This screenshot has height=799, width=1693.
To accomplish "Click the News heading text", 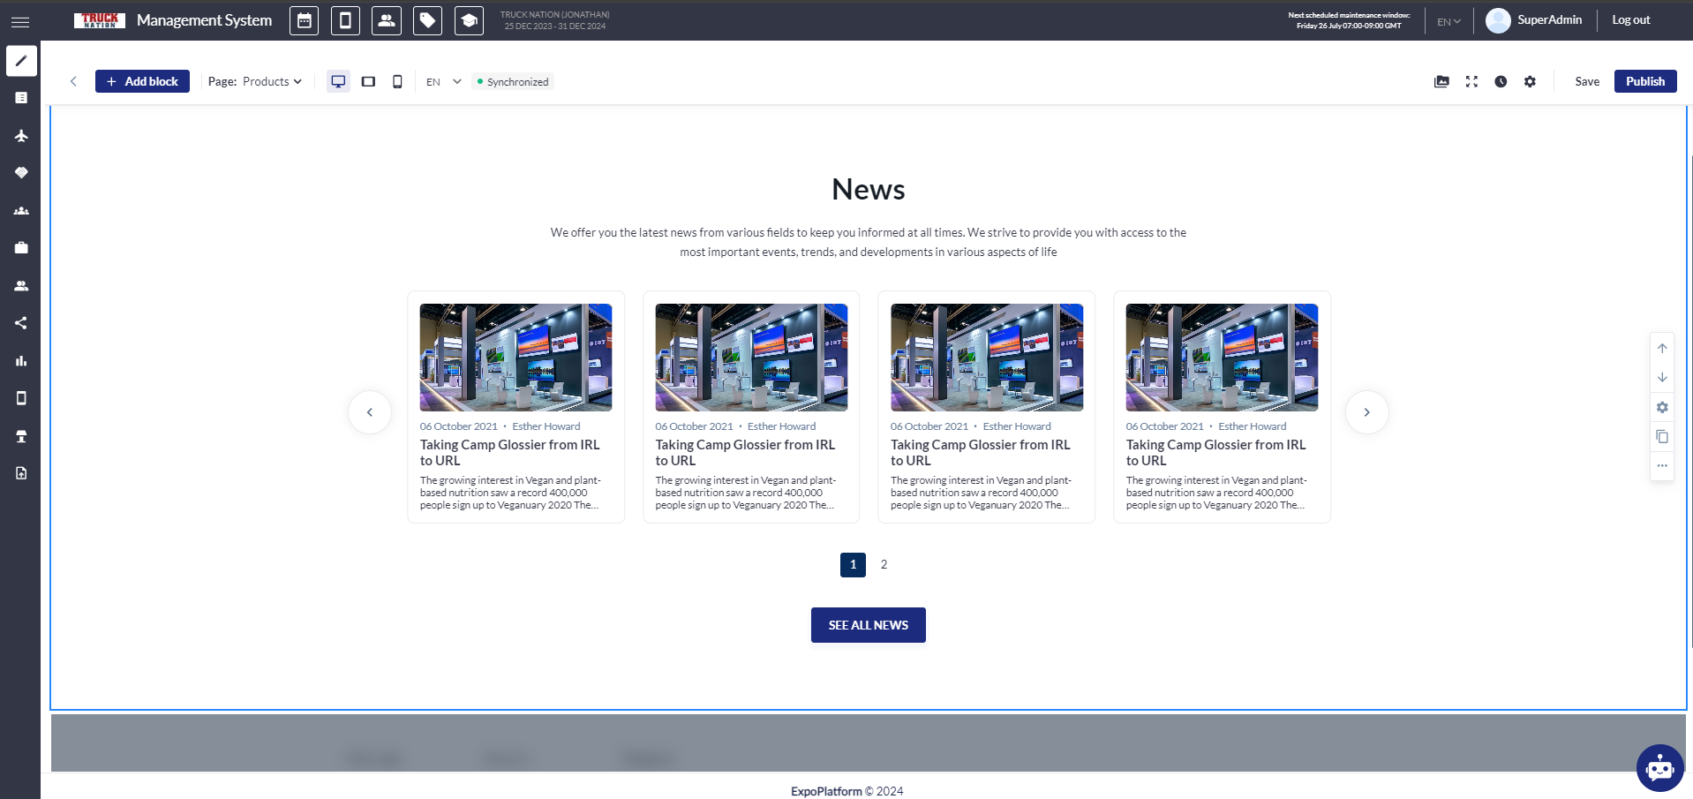I will coord(868,189).
